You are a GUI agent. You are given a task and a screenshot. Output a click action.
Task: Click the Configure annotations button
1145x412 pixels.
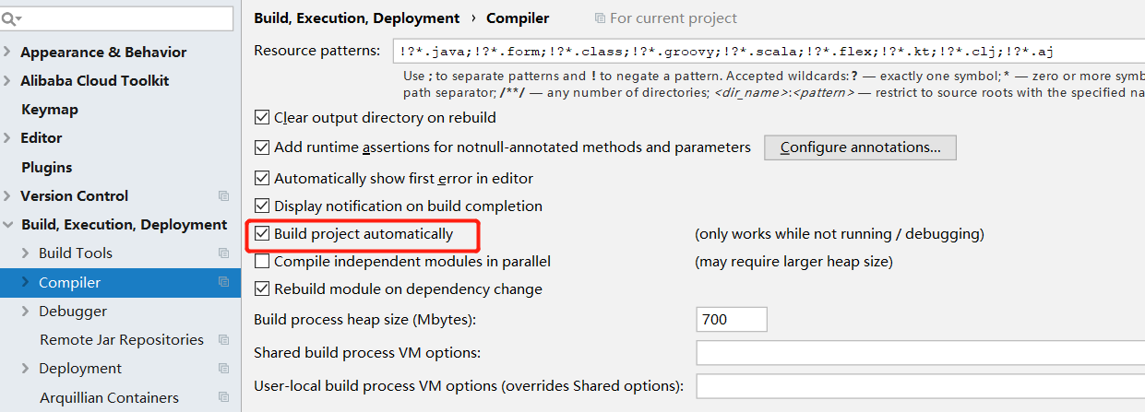860,147
